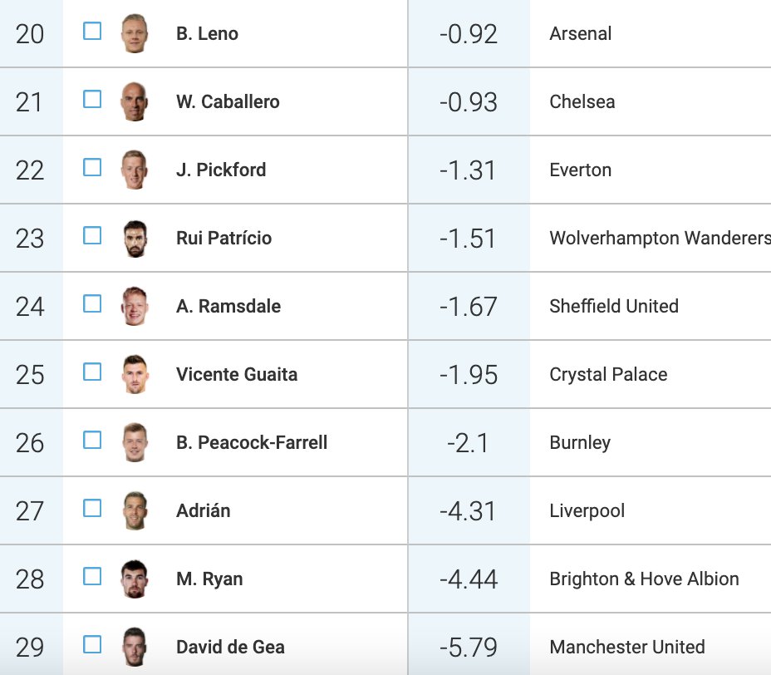Toggle the Rui Patrício checkbox
This screenshot has width=771, height=675.
pyautogui.click(x=92, y=235)
